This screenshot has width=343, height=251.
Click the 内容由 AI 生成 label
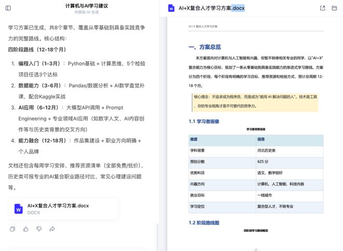(x=87, y=12)
